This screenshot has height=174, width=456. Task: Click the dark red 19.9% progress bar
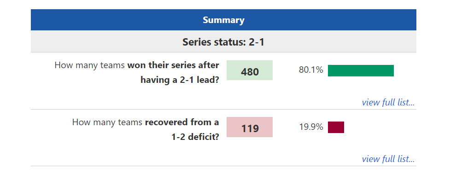[x=336, y=127]
